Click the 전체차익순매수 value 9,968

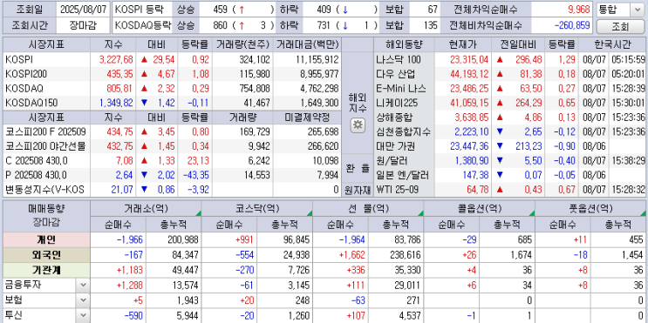pos(579,10)
